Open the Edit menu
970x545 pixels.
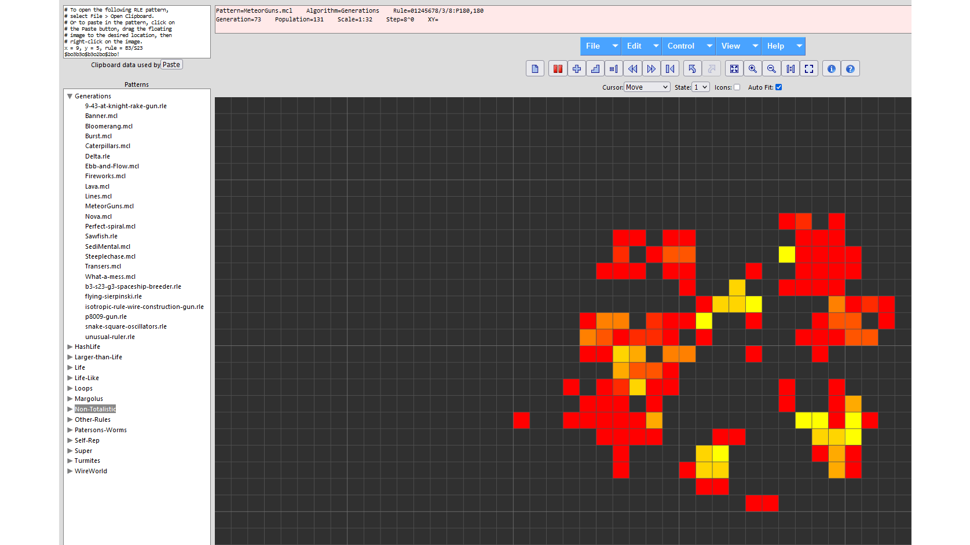642,46
